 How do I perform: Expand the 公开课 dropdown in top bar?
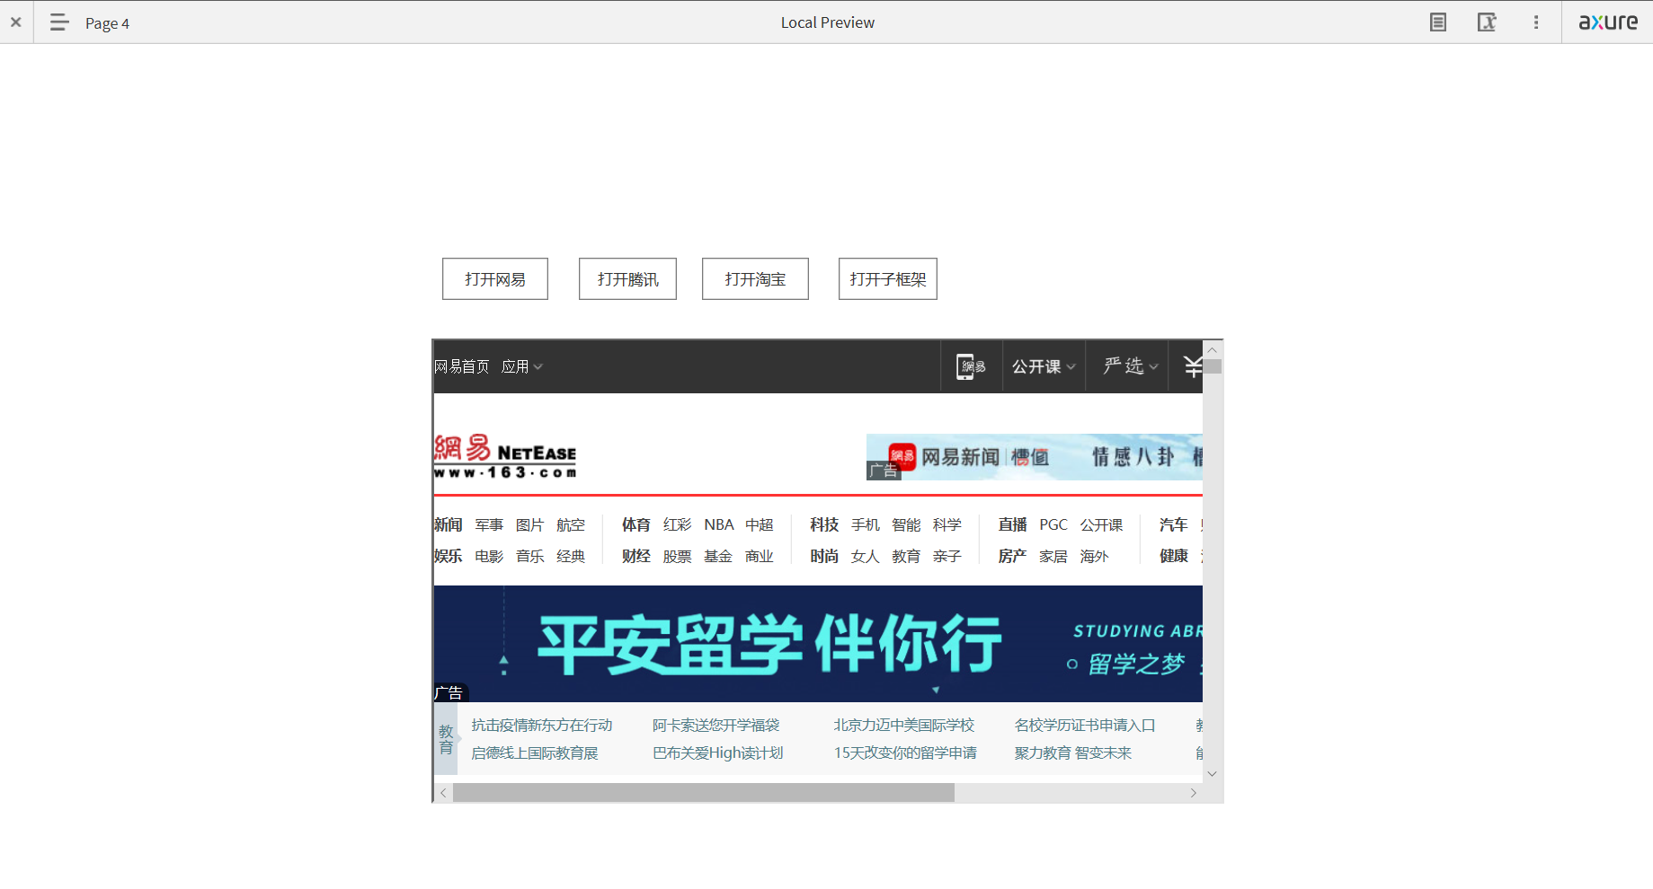click(x=1044, y=366)
